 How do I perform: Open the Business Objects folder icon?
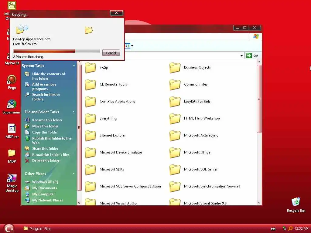click(175, 68)
